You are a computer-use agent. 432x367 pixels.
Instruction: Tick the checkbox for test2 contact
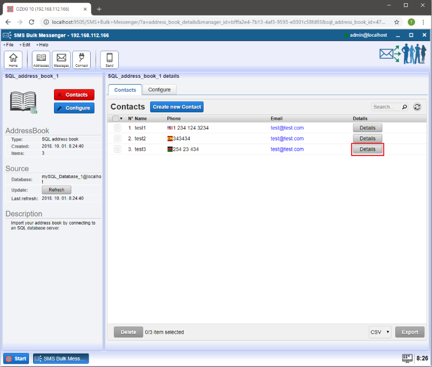[x=117, y=139]
